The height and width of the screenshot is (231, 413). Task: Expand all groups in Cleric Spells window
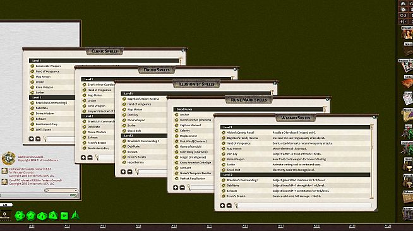point(31,139)
